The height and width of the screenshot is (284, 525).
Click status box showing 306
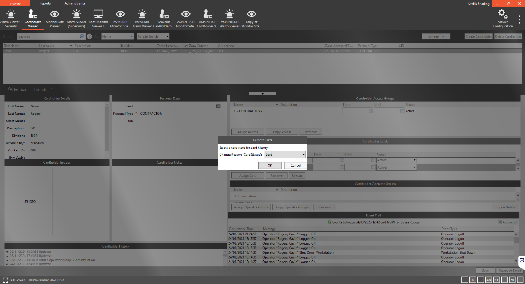point(488,280)
